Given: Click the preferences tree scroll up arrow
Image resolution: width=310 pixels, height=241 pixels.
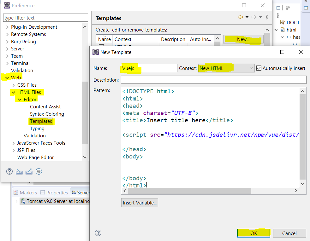Looking at the screenshot, I should coord(85,27).
